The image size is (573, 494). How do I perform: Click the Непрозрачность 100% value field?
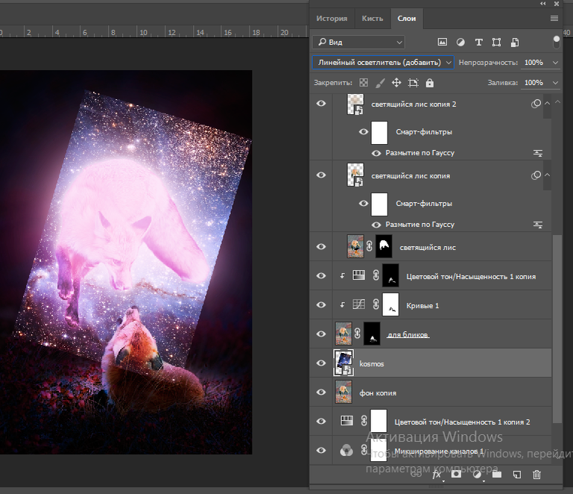(x=534, y=63)
